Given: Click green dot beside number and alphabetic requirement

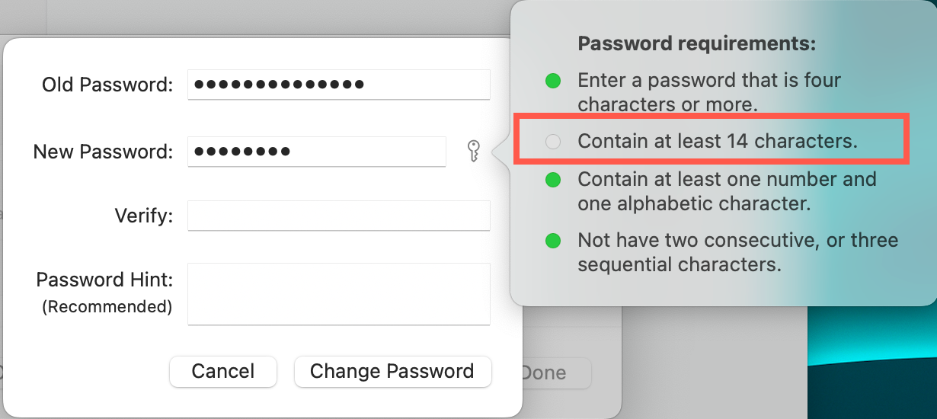Looking at the screenshot, I should click(x=554, y=181).
